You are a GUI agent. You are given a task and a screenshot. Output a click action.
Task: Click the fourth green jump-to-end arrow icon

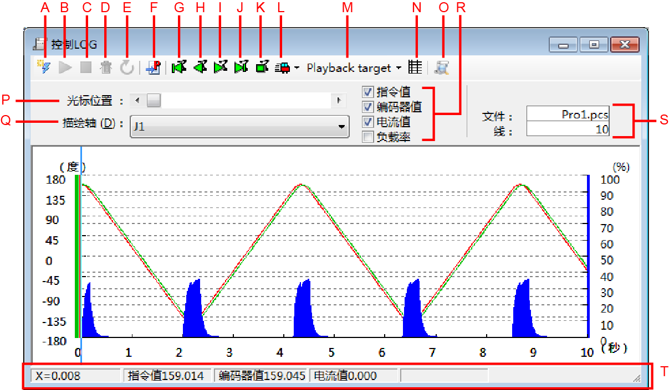(x=241, y=67)
